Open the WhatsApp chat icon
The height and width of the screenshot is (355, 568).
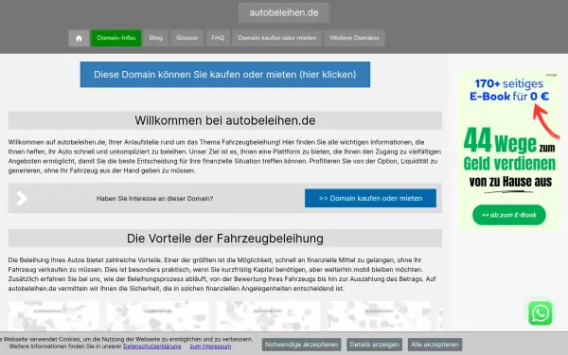(541, 313)
